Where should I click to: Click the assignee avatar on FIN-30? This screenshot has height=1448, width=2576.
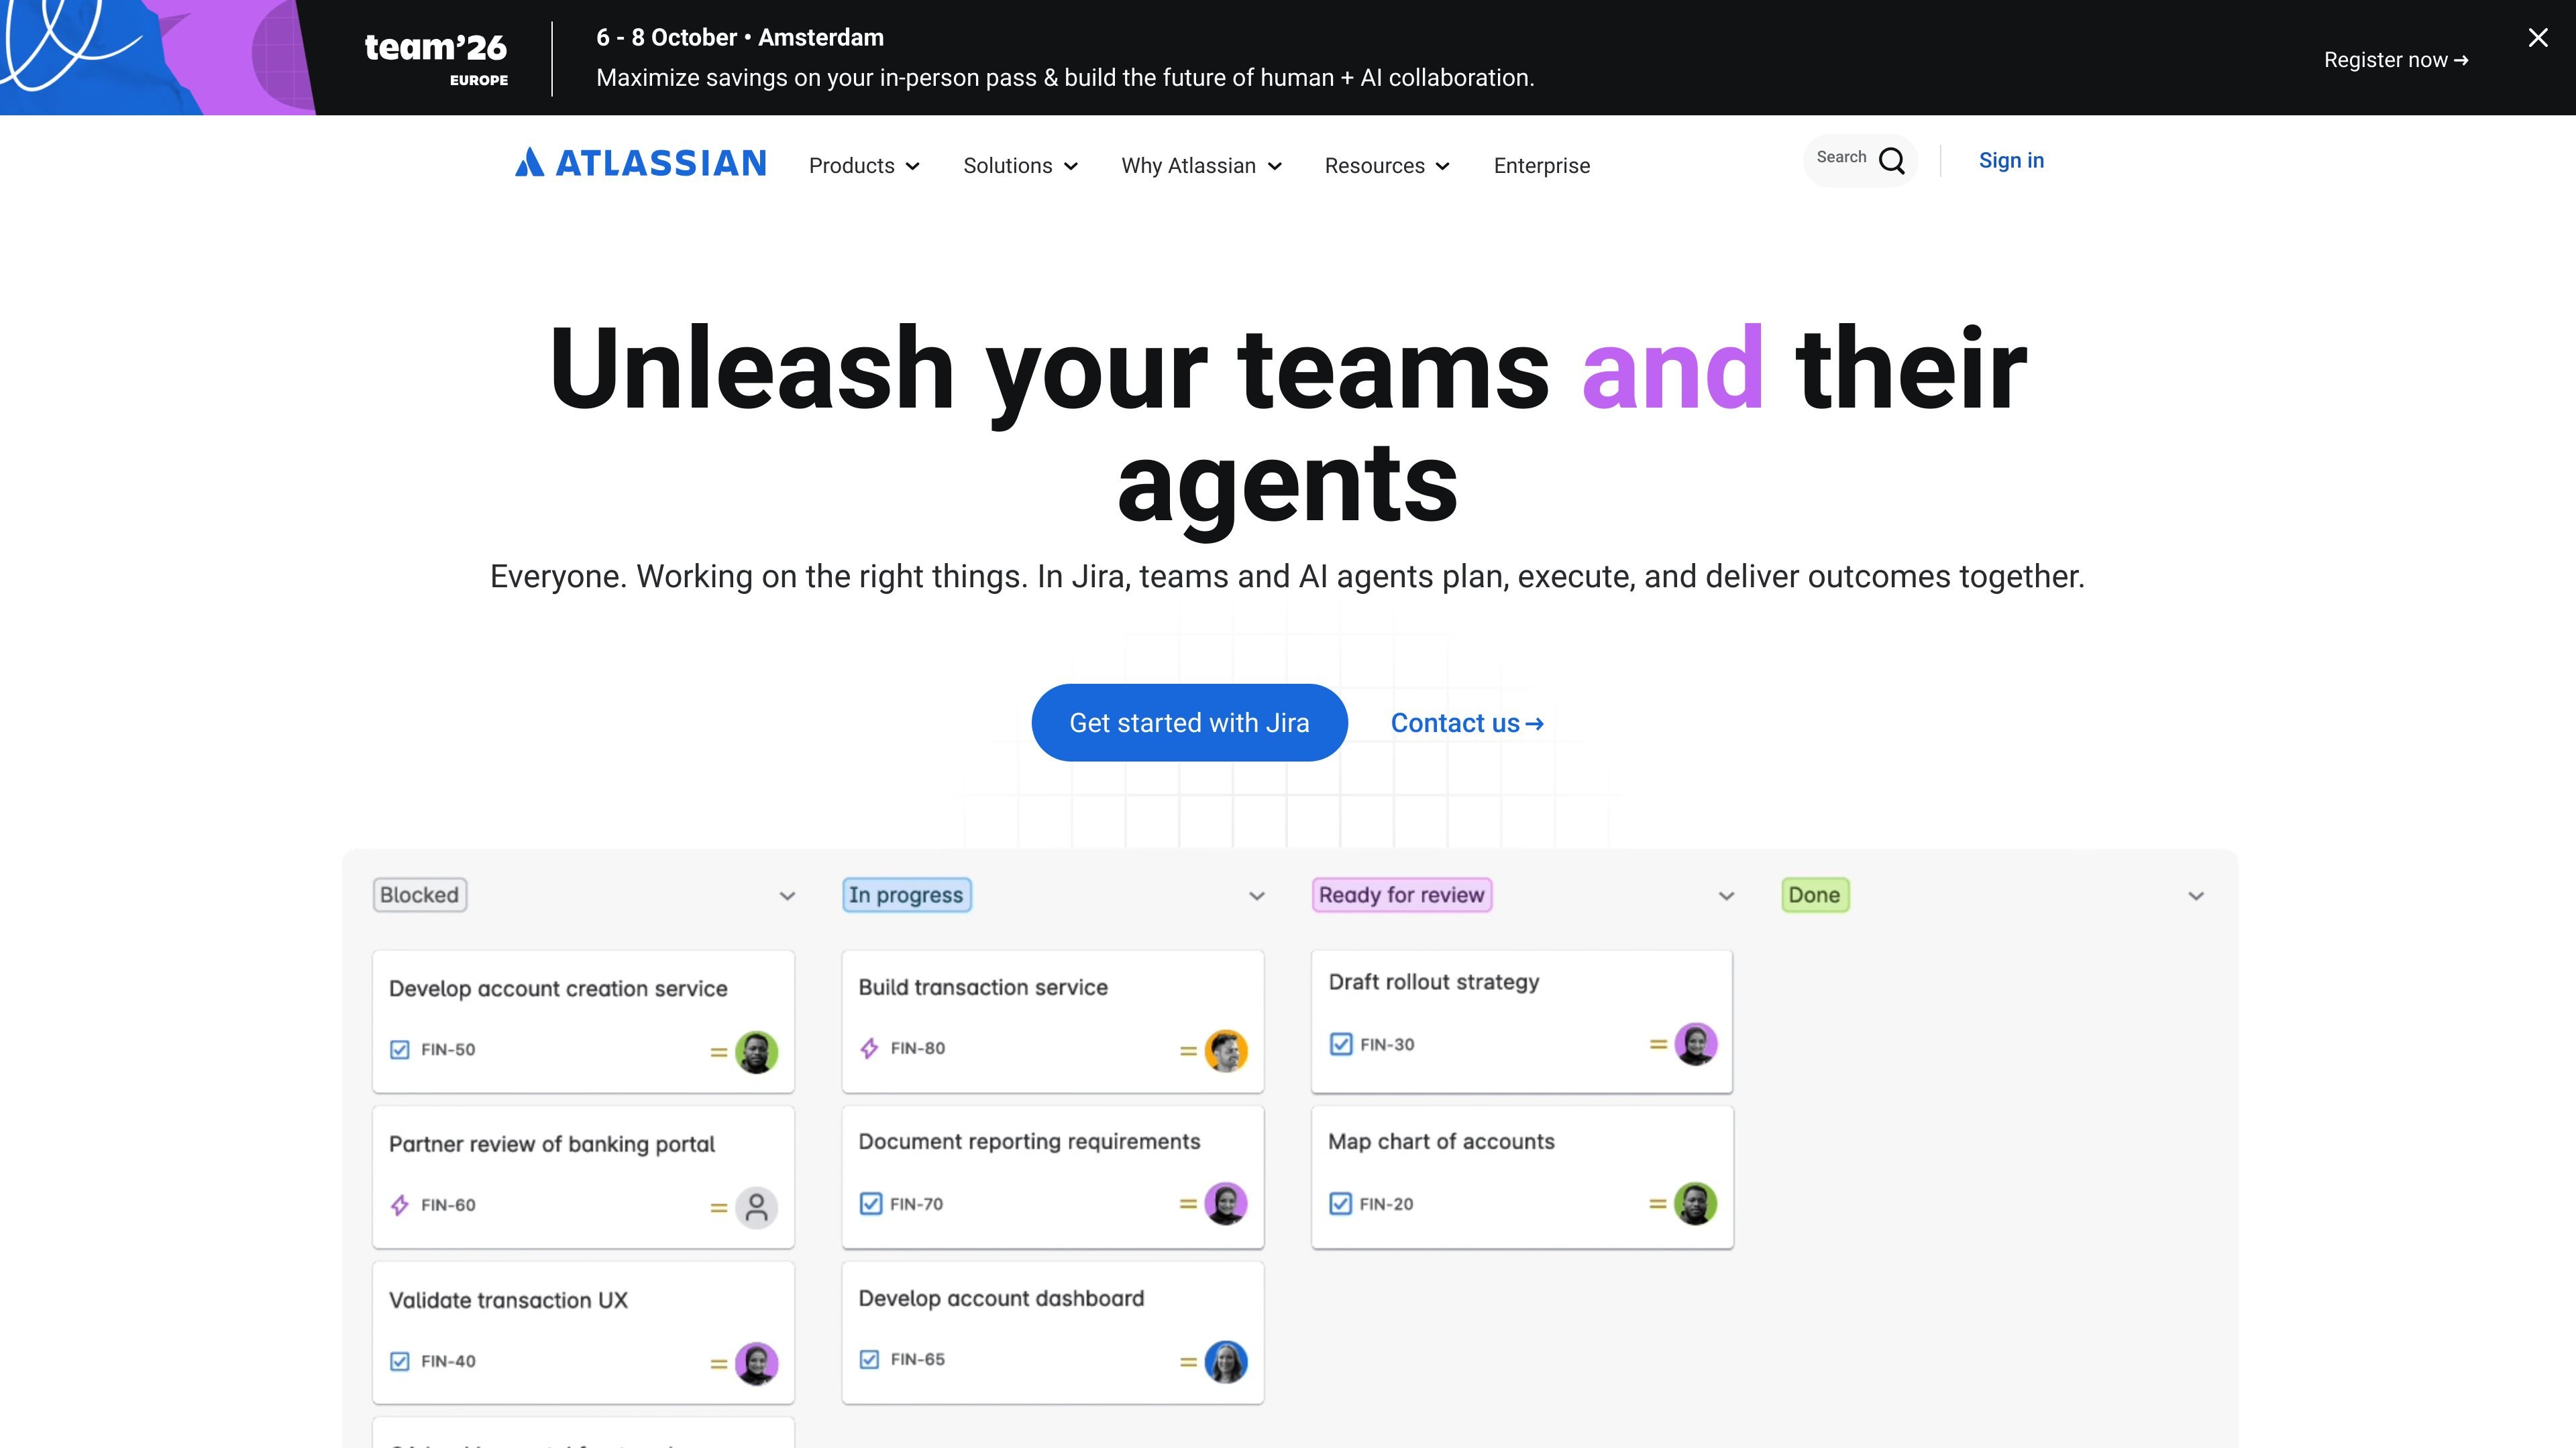click(1696, 1044)
